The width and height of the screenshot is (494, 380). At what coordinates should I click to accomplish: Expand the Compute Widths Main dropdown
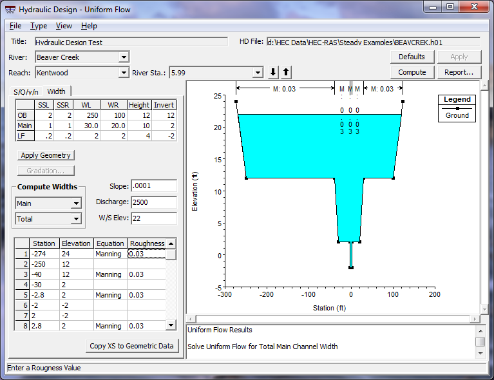tap(76, 204)
